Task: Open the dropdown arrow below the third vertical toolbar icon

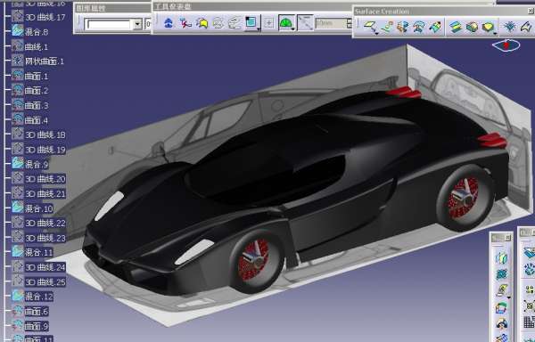Action: coord(508,297)
